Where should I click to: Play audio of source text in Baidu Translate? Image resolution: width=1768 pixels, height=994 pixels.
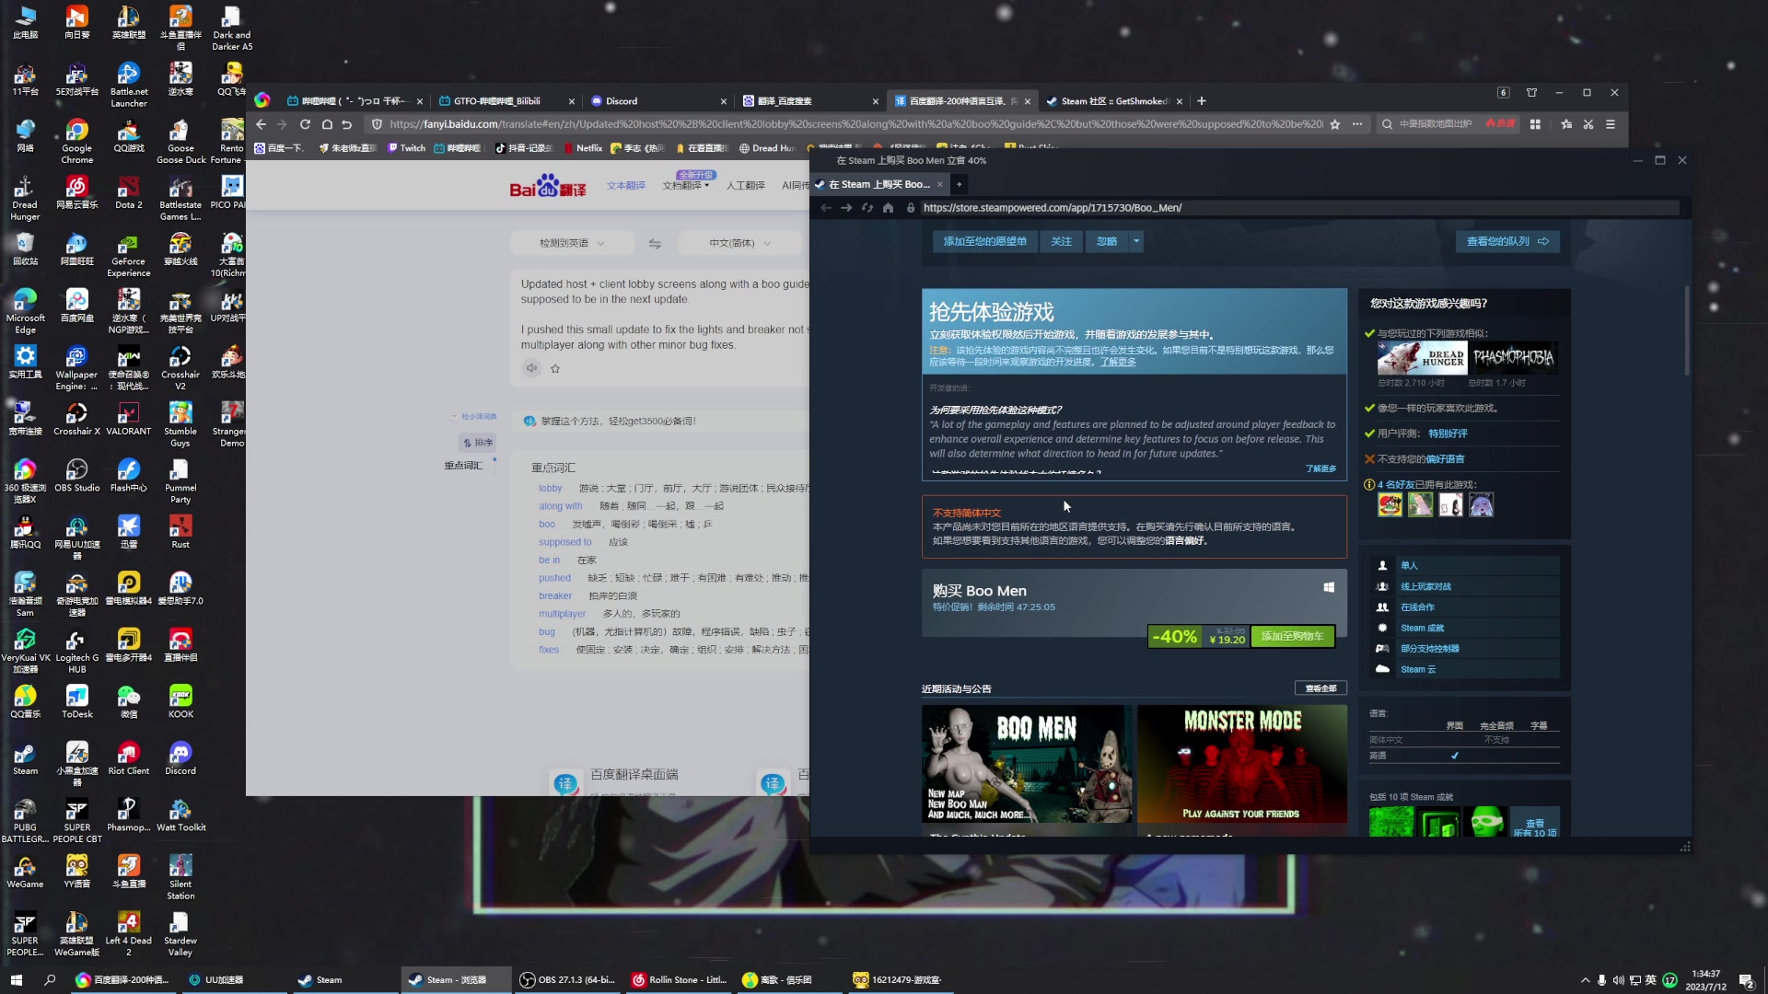(531, 368)
